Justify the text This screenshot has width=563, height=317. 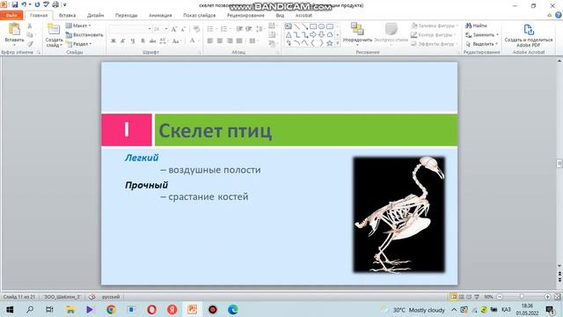point(239,41)
